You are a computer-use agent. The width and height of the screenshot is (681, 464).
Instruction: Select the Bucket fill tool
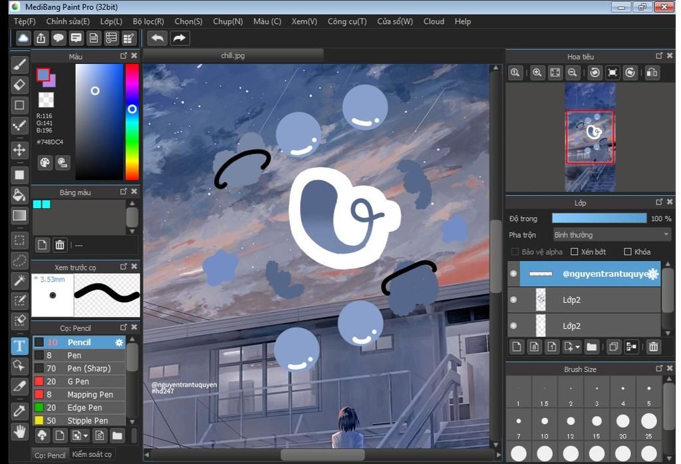tap(19, 195)
